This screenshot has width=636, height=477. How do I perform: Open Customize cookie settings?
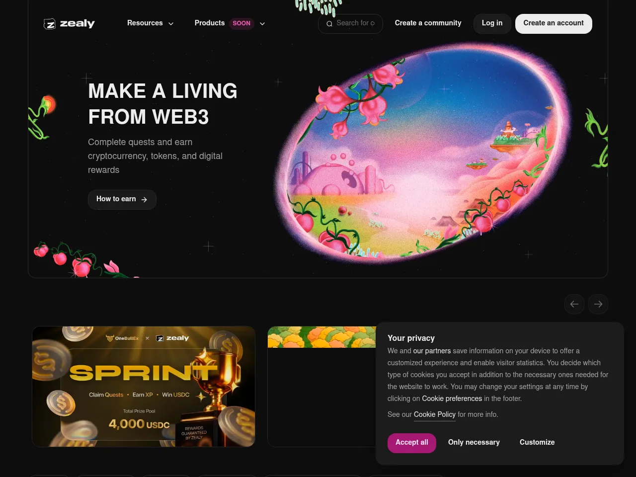[x=537, y=442]
